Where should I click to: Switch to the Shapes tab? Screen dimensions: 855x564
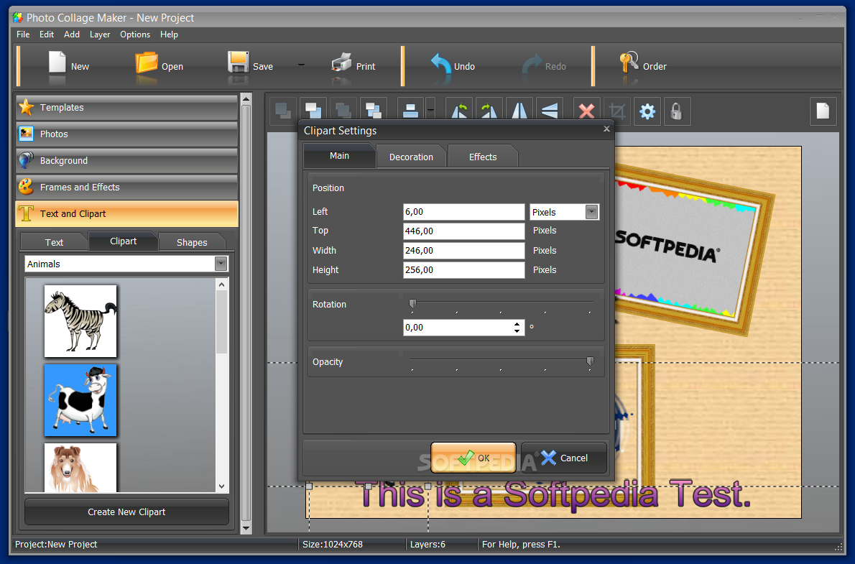pyautogui.click(x=192, y=242)
